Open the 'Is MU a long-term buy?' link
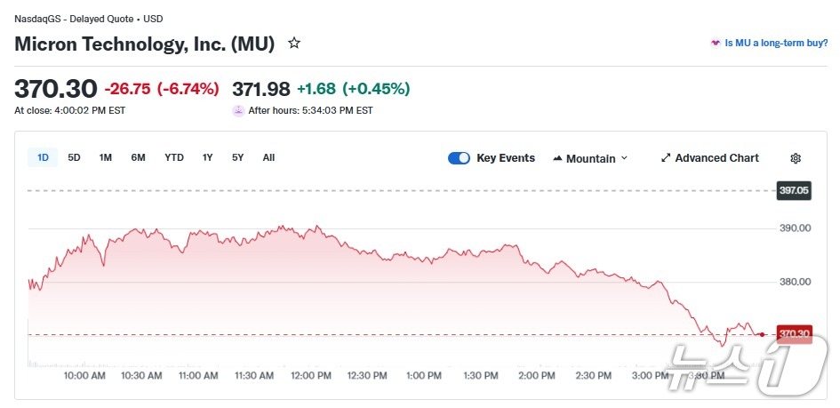This screenshot has height=408, width=840. click(x=774, y=43)
